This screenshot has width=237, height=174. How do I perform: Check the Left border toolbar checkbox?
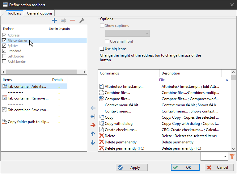[4, 56]
